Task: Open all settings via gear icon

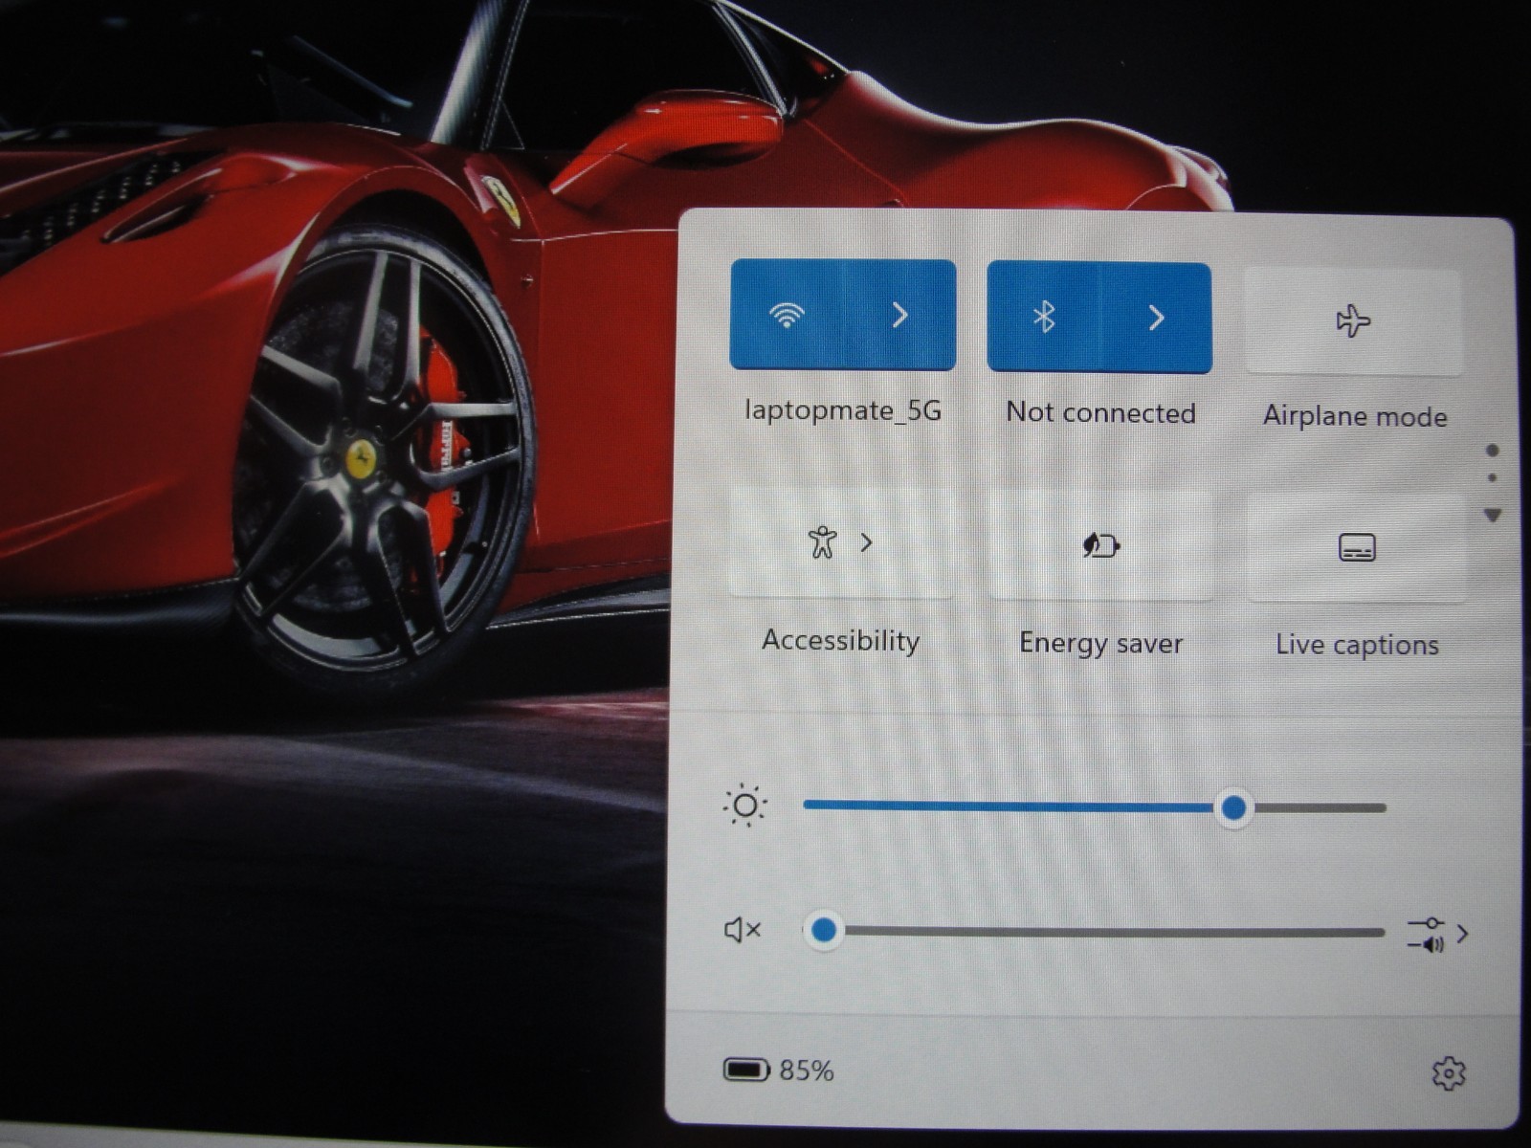Action: 1449,1073
